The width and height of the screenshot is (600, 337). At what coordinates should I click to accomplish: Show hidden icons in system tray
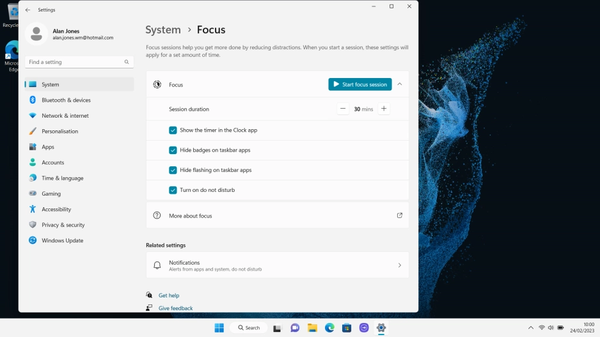(530, 327)
